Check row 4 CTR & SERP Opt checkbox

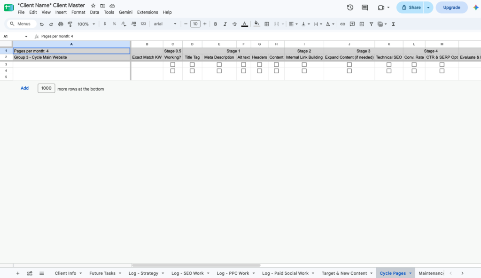pos(442,71)
